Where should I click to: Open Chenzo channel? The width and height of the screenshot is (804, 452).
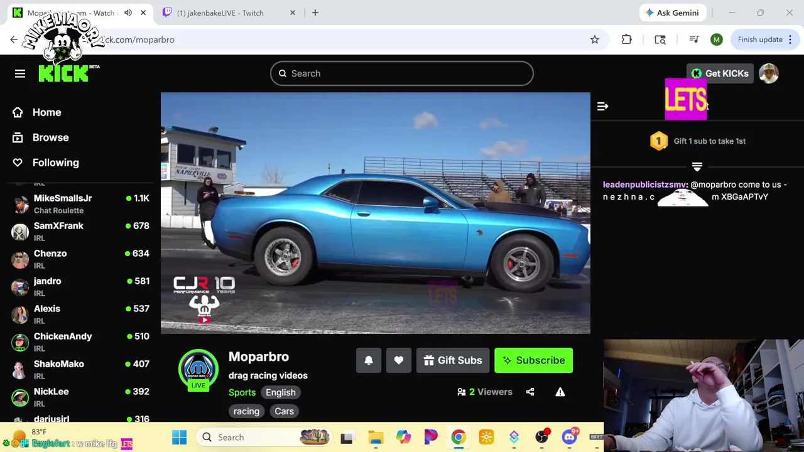80,259
